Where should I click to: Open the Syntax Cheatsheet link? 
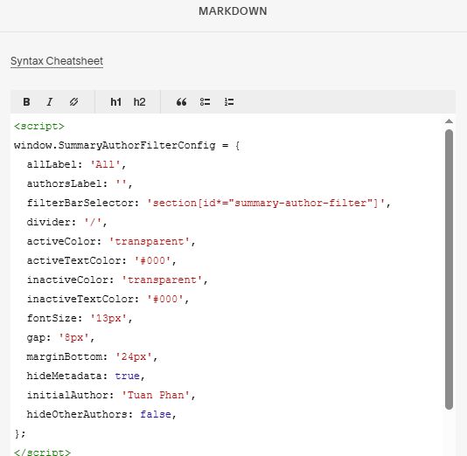[x=57, y=61]
